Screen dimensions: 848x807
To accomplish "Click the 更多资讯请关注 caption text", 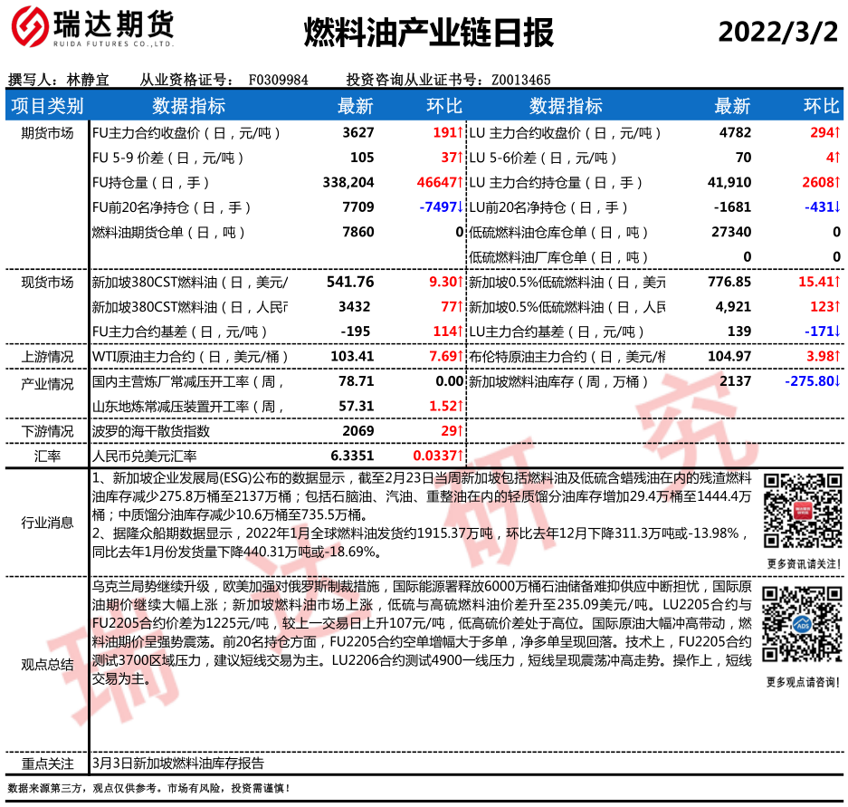I will [x=796, y=563].
